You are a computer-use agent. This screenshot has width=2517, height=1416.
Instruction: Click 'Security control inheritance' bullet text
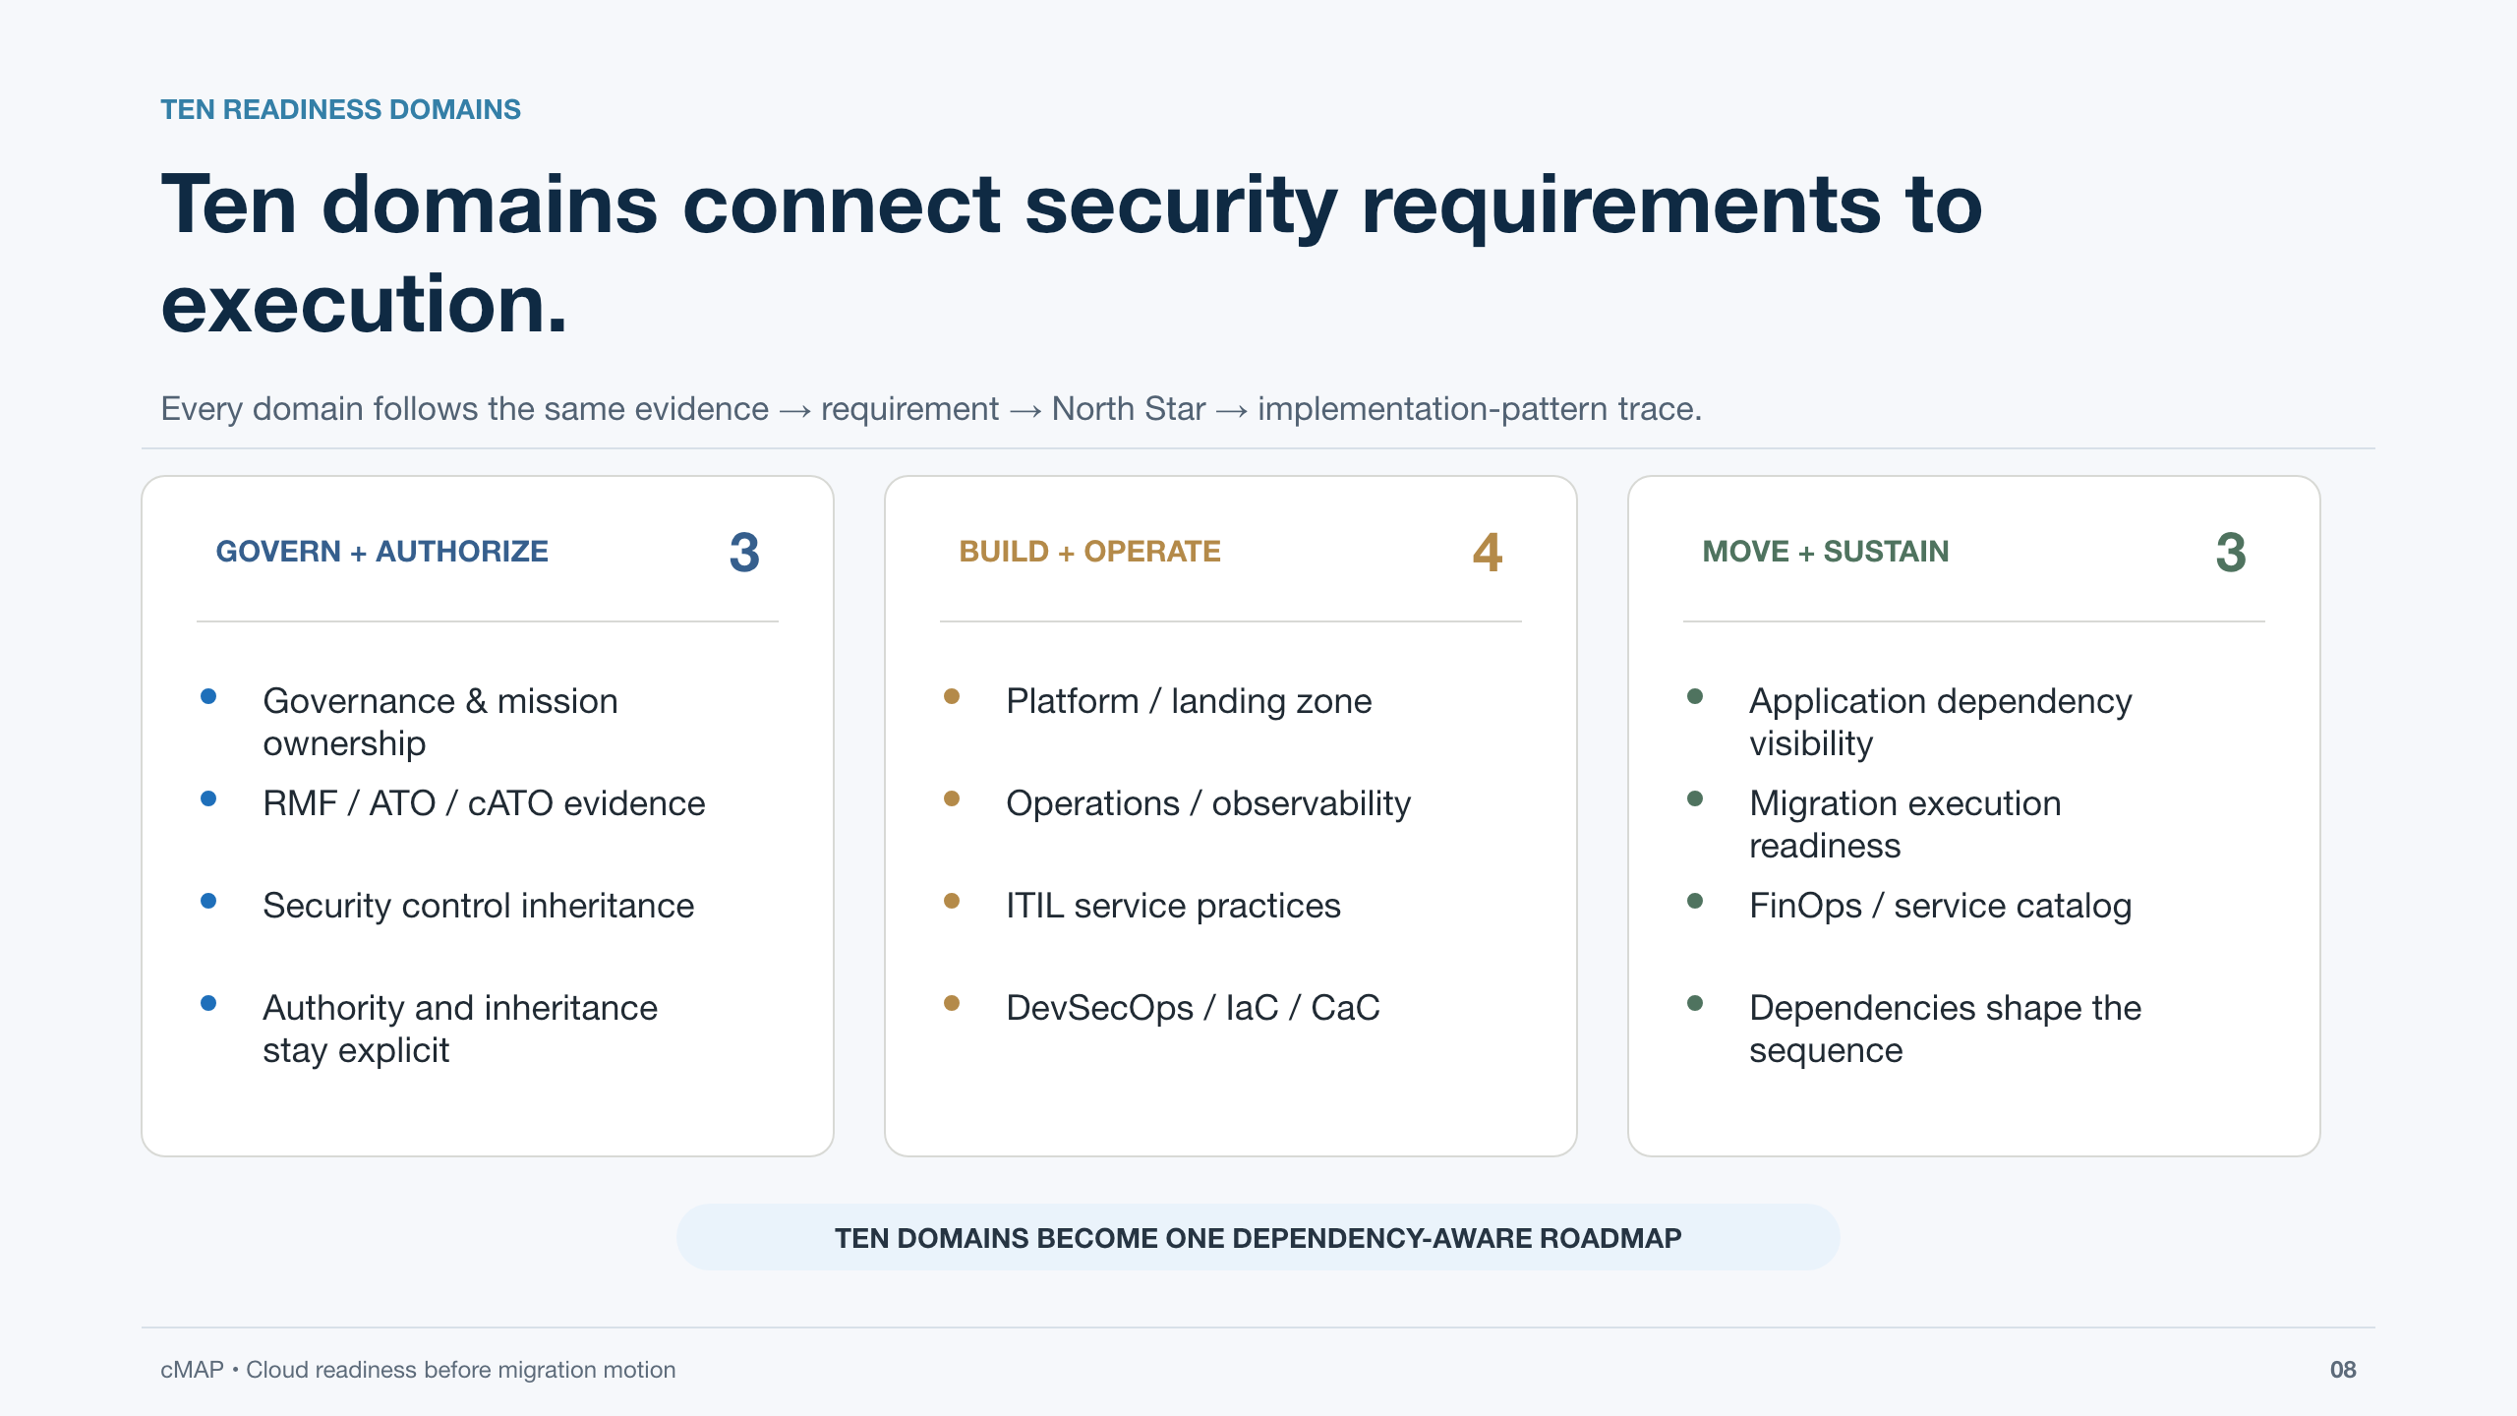tap(478, 906)
